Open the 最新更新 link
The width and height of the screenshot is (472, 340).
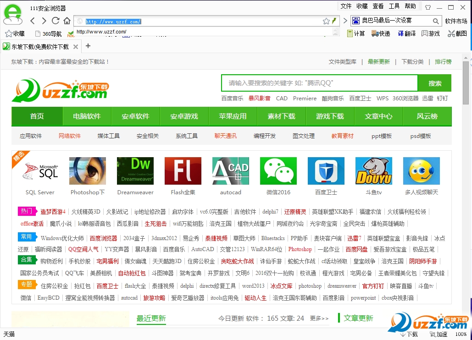pos(379,61)
